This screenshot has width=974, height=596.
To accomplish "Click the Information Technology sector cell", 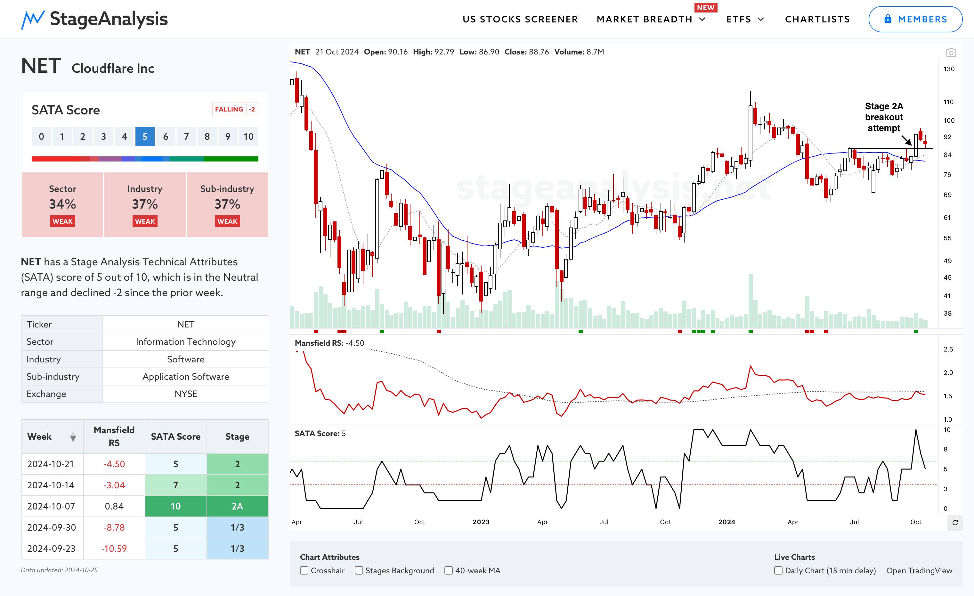I will tap(186, 342).
